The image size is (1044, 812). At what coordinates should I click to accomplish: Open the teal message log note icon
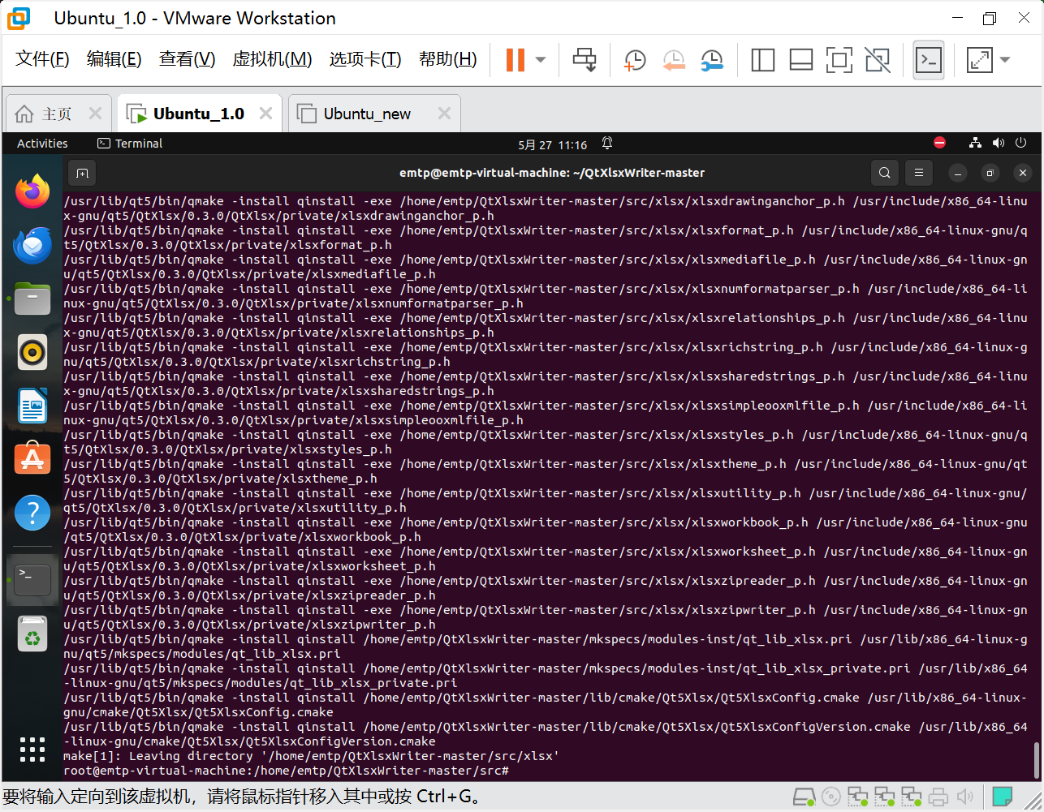pyautogui.click(x=1003, y=797)
